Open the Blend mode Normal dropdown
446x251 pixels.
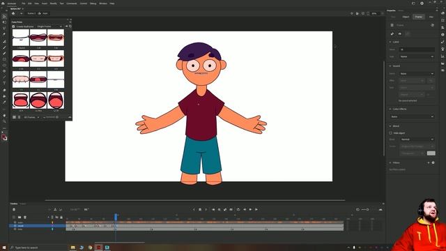click(417, 139)
